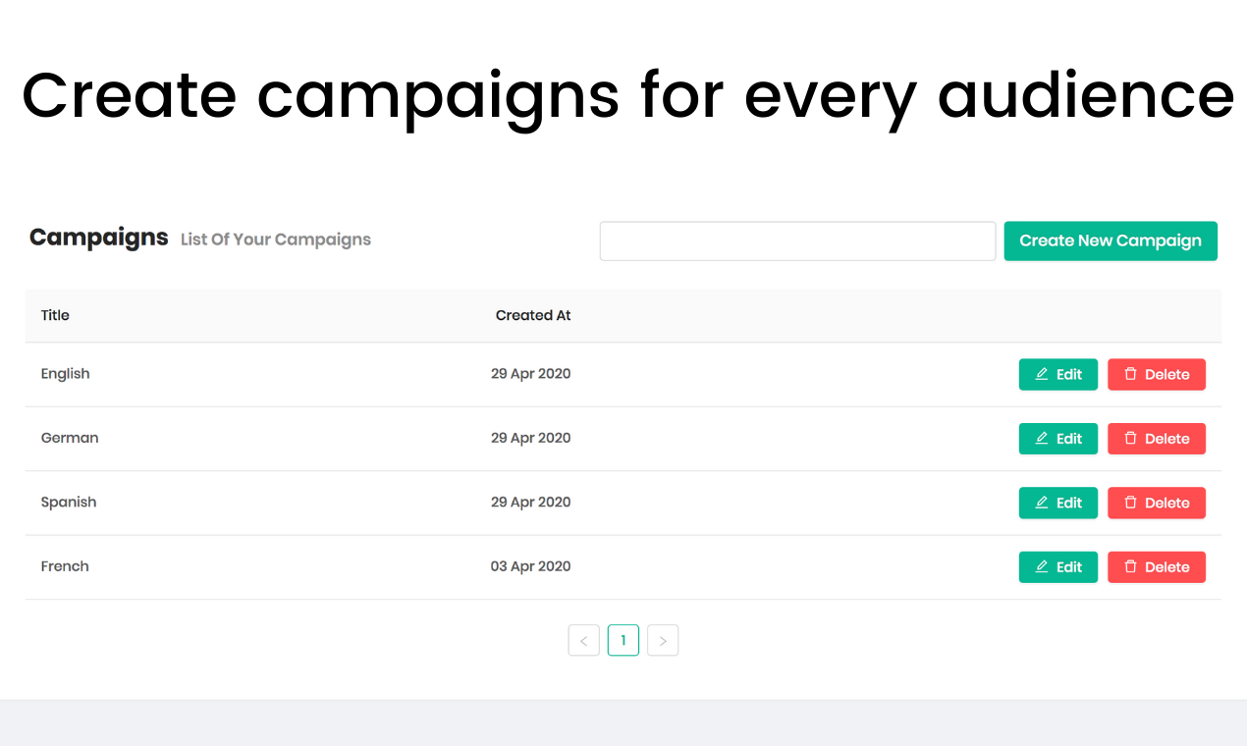
Task: Click the Campaigns section heading
Action: point(98,238)
